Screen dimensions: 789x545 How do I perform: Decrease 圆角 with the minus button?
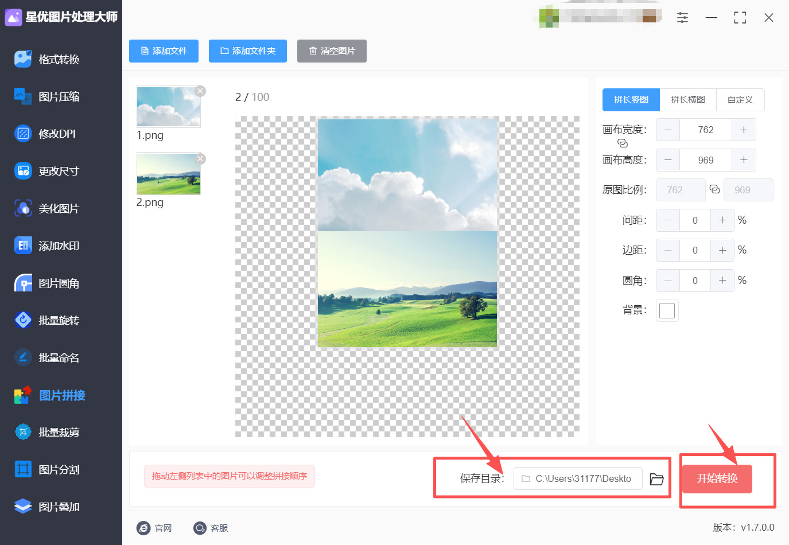point(668,281)
